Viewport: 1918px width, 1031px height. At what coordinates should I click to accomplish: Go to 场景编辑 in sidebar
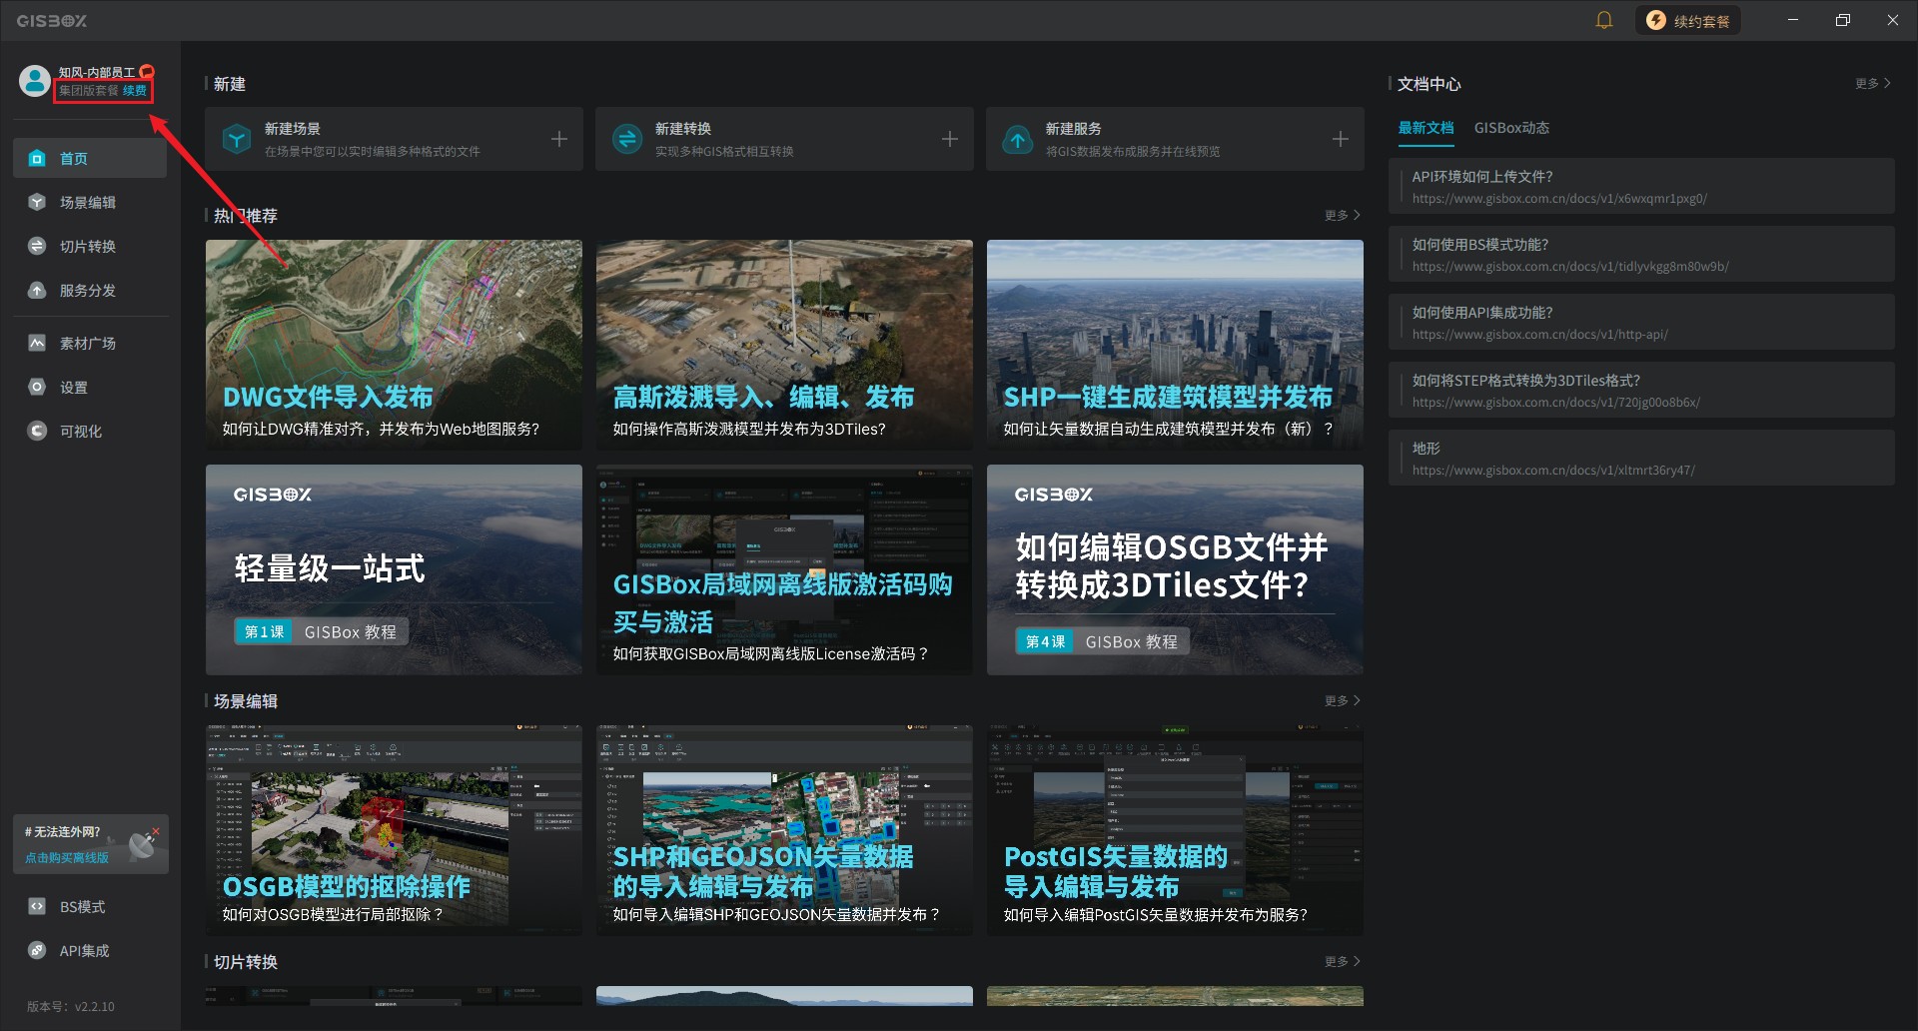(x=90, y=202)
